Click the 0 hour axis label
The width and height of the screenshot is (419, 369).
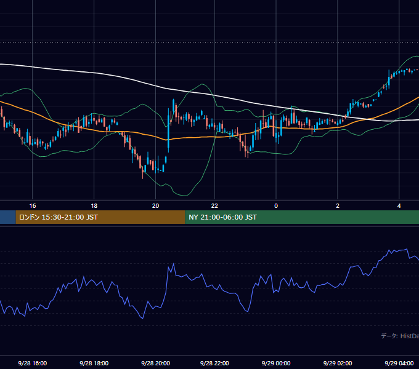pyautogui.click(x=276, y=206)
